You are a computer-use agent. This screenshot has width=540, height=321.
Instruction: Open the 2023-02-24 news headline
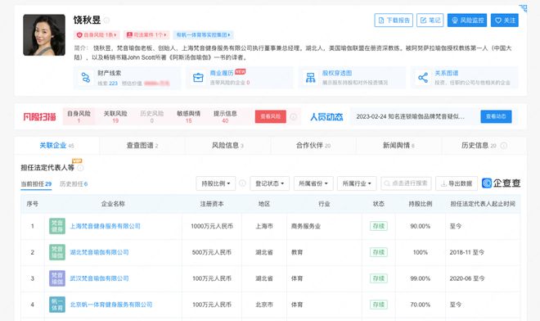[411, 116]
